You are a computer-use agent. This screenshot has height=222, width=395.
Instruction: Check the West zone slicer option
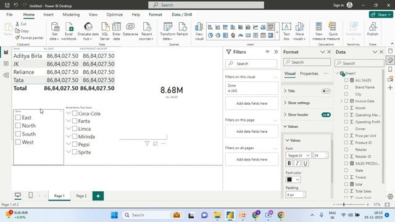(x=18, y=142)
